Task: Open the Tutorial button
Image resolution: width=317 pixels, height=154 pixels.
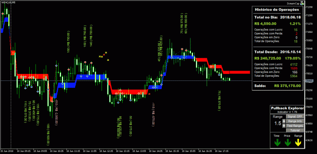Action: [x=295, y=131]
